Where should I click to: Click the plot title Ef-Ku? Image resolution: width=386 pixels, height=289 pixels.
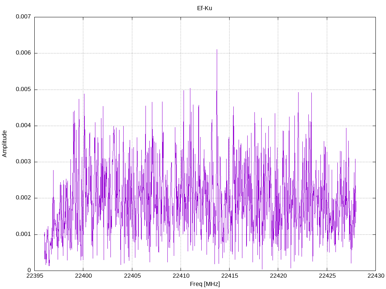point(205,8)
